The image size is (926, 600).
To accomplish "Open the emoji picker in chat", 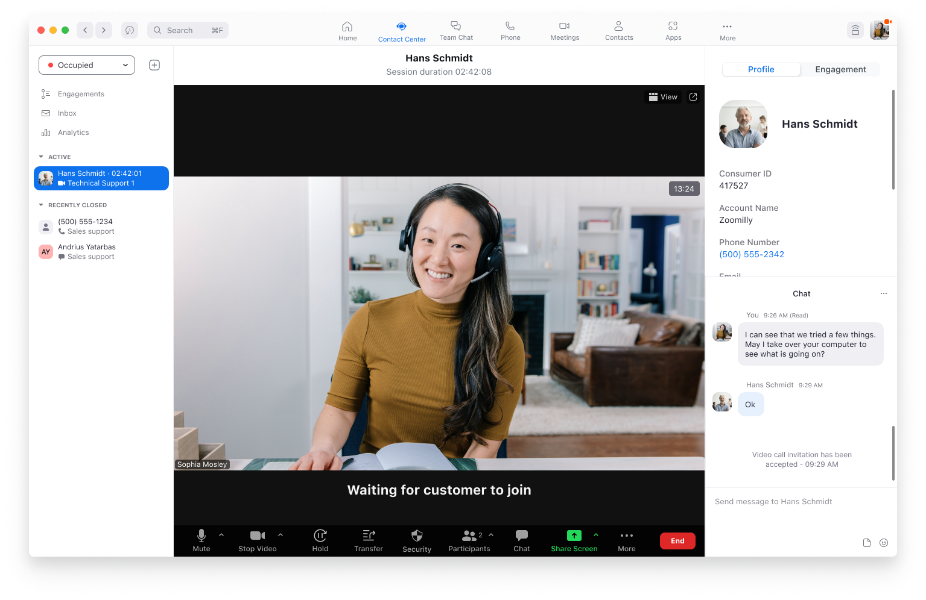I will click(x=884, y=543).
